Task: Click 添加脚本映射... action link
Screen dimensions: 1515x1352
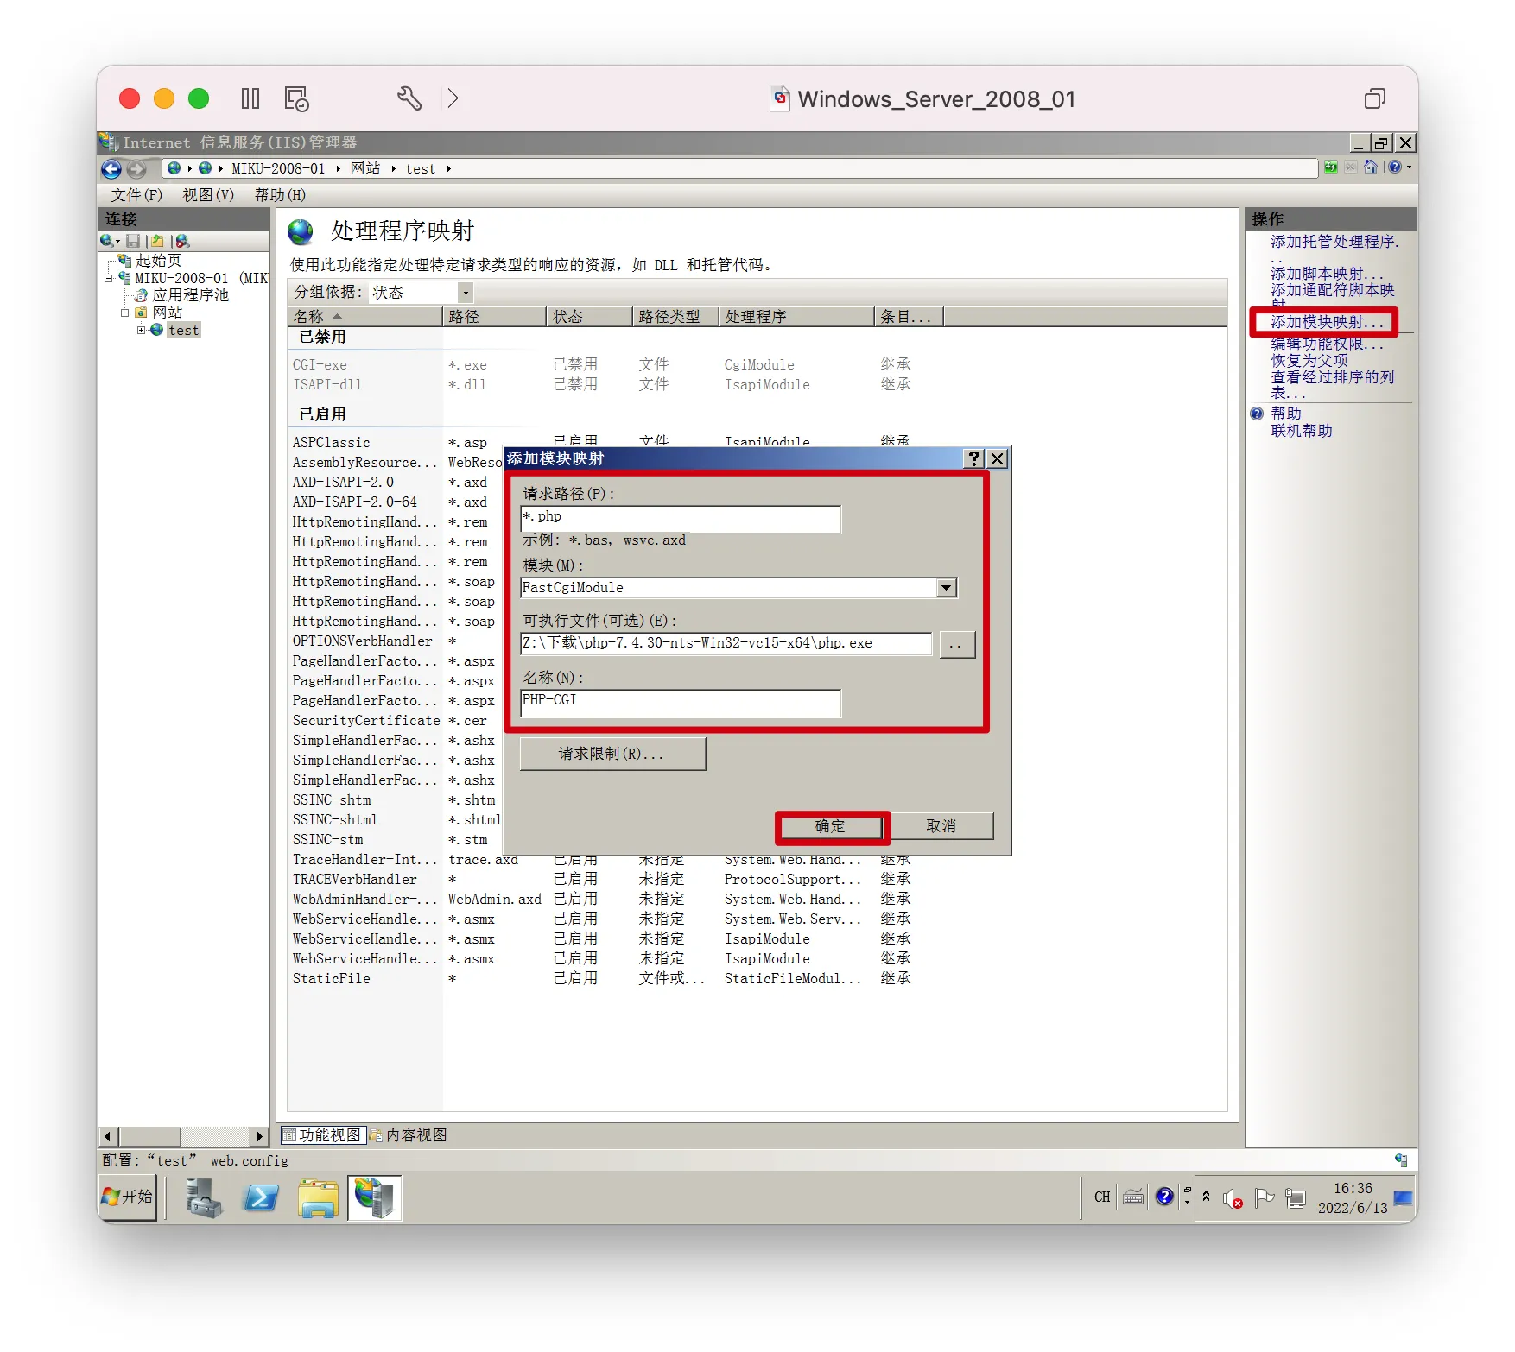Action: point(1327,274)
